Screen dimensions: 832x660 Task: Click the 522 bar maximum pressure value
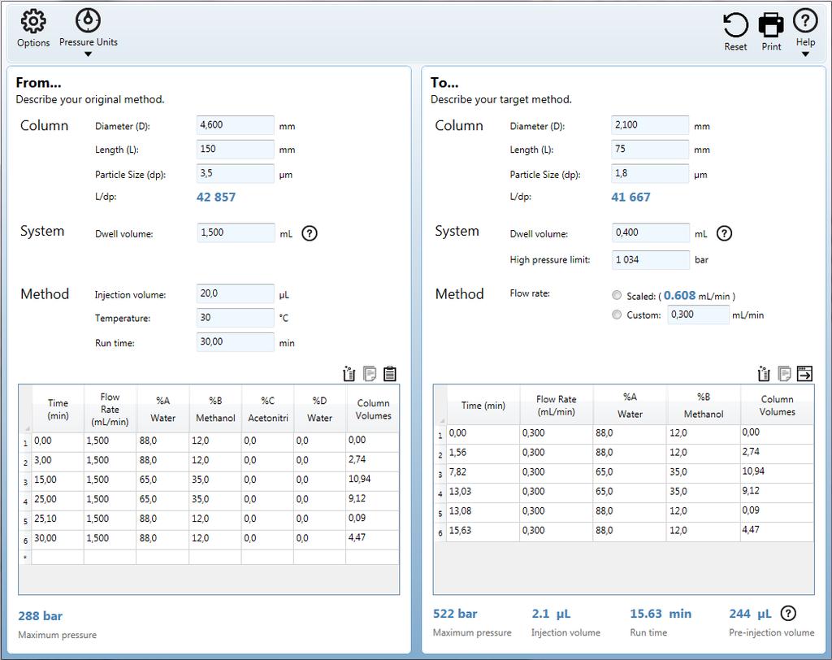pyautogui.click(x=455, y=614)
